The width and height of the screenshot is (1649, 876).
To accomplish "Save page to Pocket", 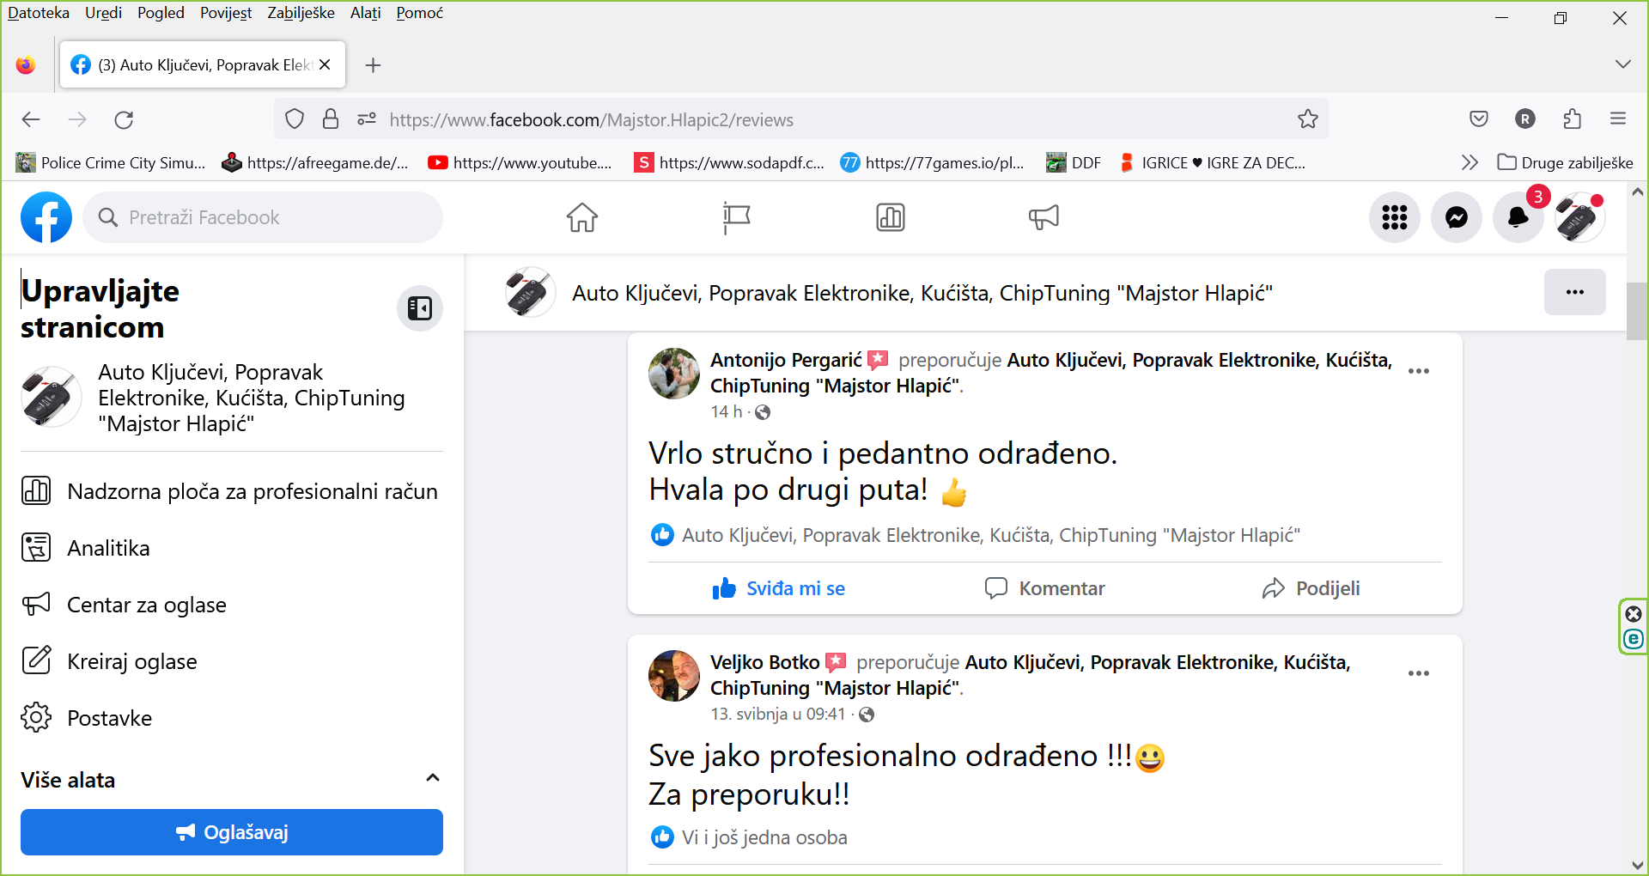I will pyautogui.click(x=1479, y=119).
